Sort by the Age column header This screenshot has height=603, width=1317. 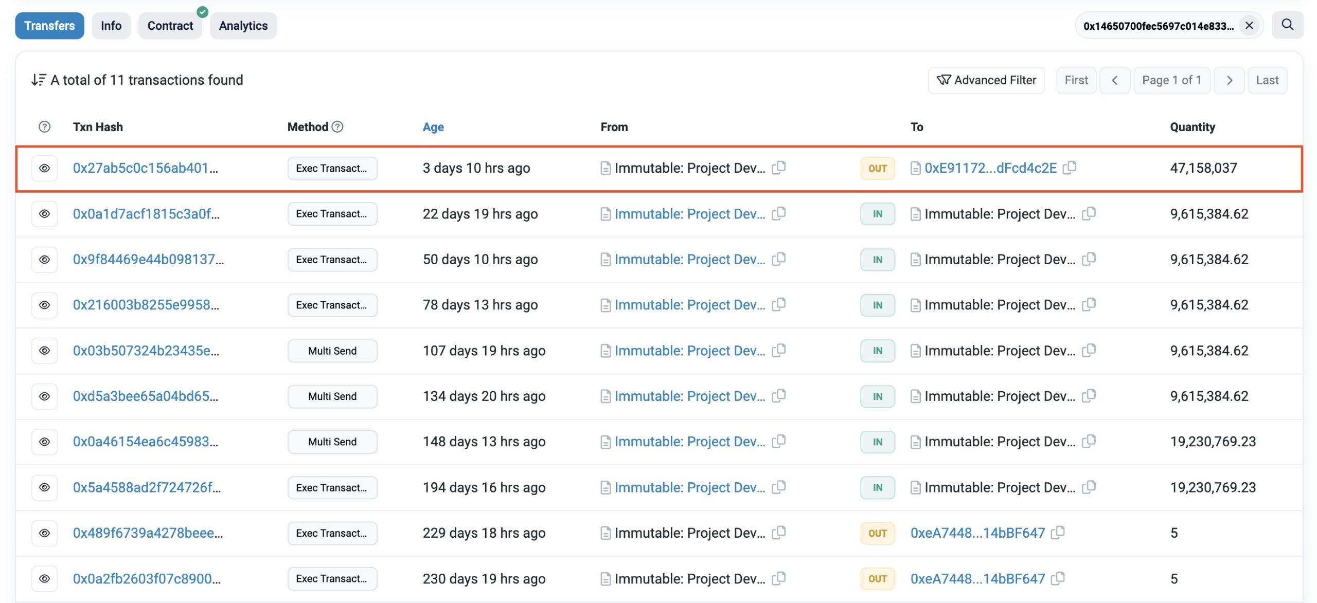pos(433,127)
